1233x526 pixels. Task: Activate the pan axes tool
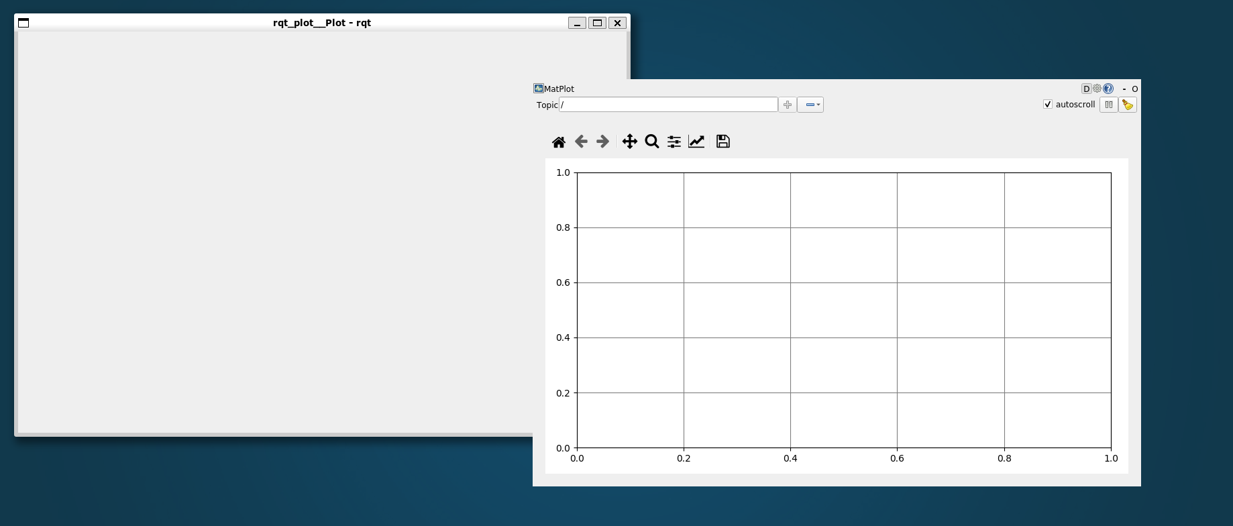629,142
